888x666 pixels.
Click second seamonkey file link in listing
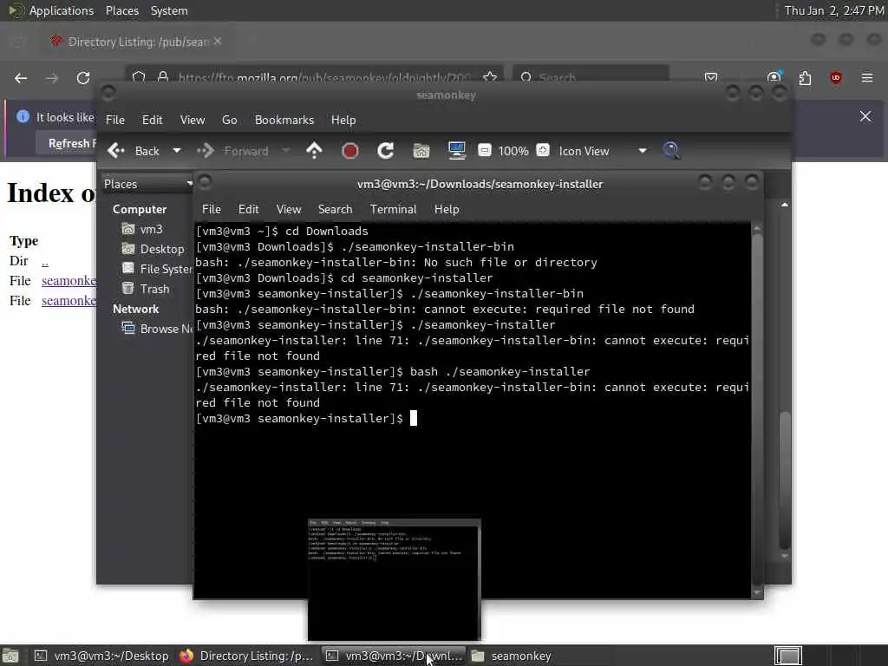(69, 301)
